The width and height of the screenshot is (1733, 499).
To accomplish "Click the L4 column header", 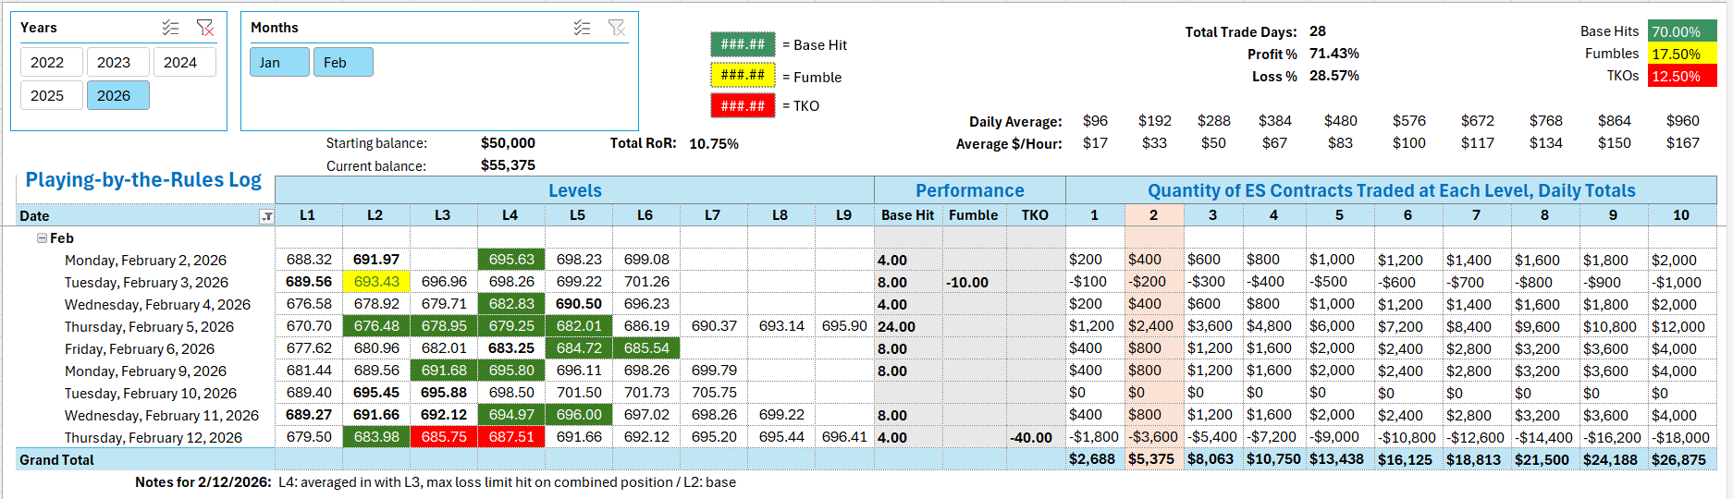I will click(510, 215).
